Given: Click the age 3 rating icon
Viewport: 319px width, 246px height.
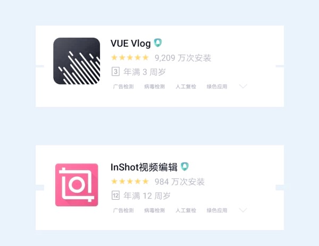Looking at the screenshot, I should (x=115, y=72).
